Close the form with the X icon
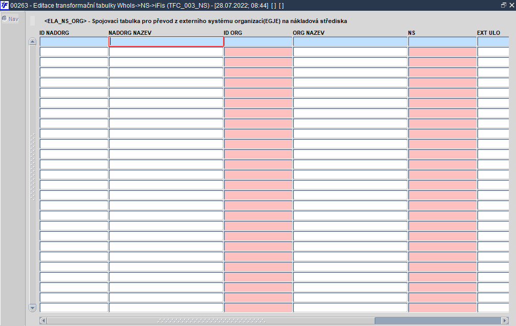Screen dimensions: 516x326 click(x=512, y=5)
